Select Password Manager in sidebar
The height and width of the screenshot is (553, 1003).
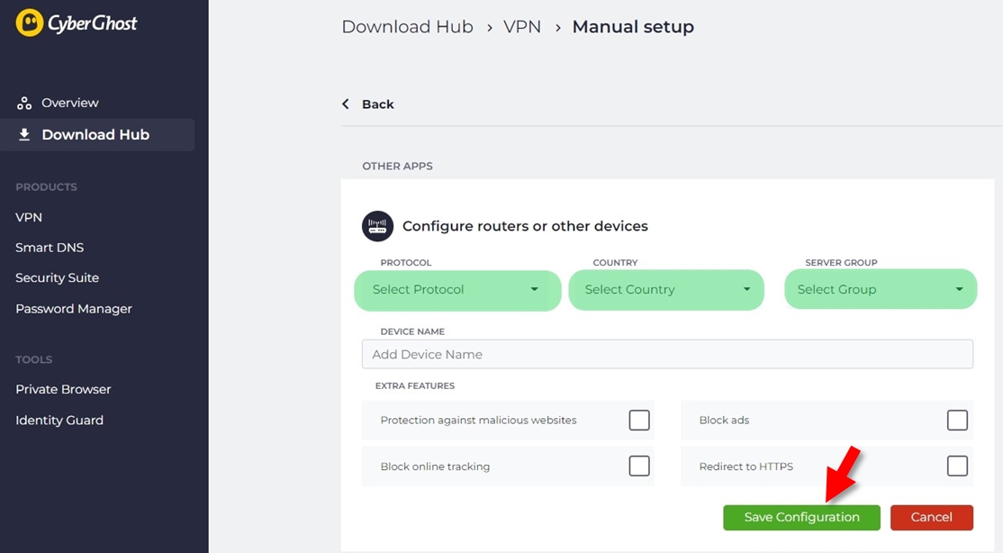[74, 309]
